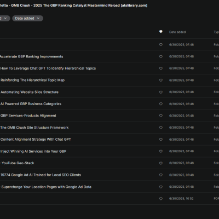The height and width of the screenshot is (219, 219).
Task: Open the YouTube Geo-Stack folder
Action: click(18, 163)
